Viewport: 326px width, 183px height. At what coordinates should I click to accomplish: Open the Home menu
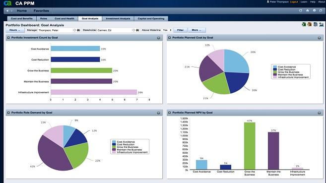[22, 10]
